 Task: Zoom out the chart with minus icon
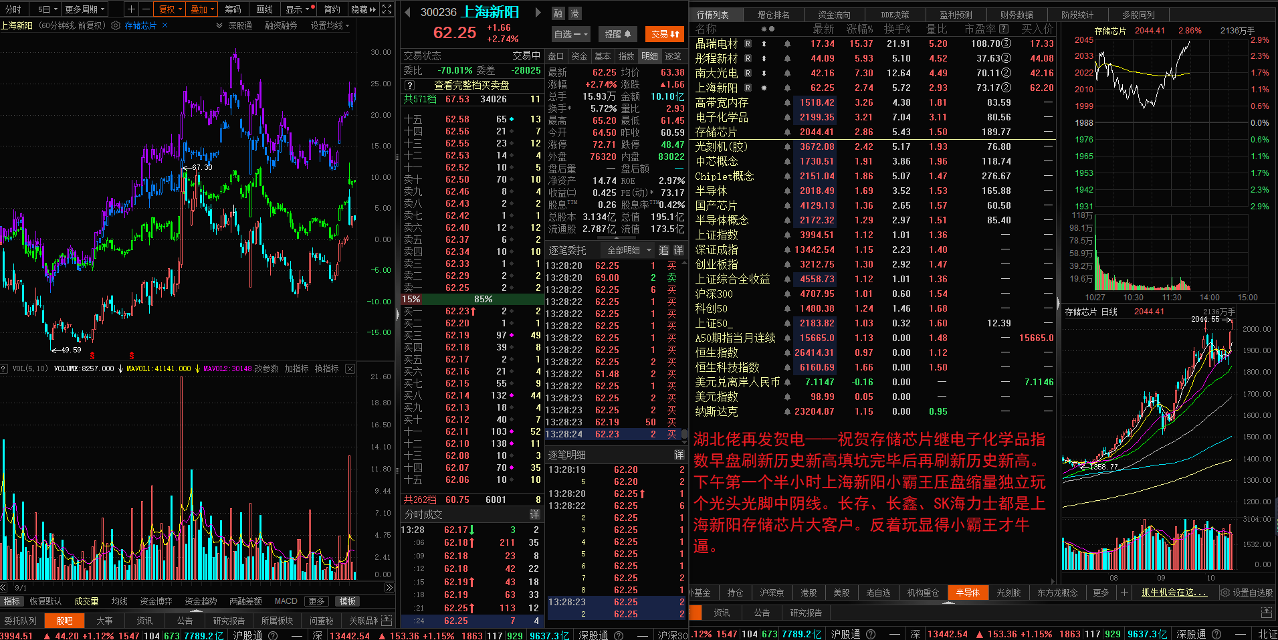(146, 9)
